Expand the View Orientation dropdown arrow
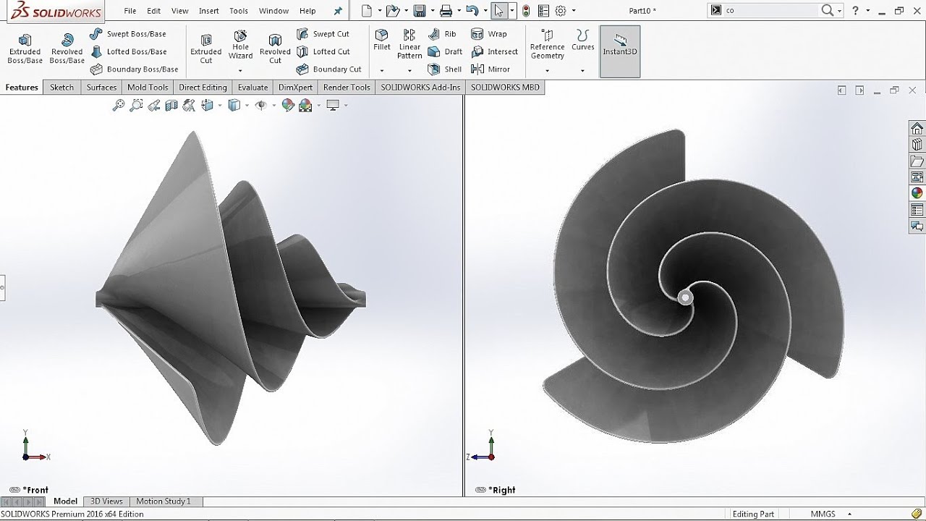The height and width of the screenshot is (521, 926). click(x=218, y=106)
